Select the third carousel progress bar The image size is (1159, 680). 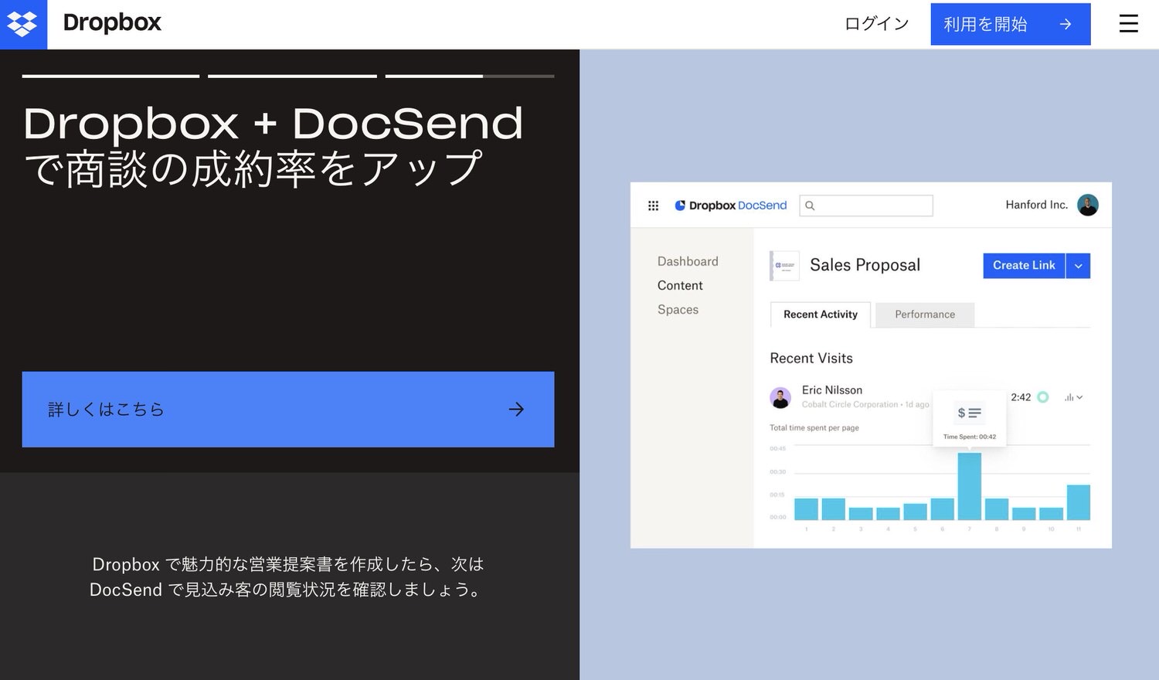[470, 76]
